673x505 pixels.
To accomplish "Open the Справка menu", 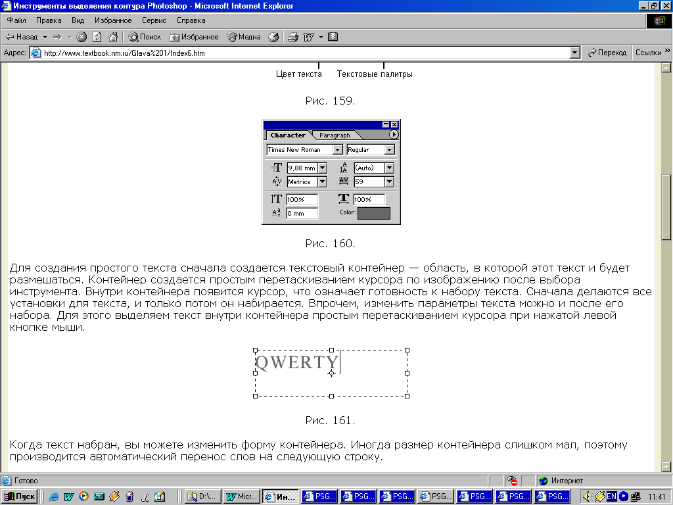I will point(191,20).
